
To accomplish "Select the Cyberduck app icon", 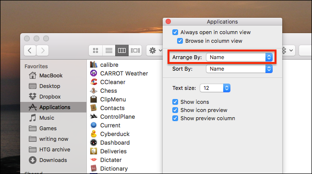I will tap(94, 134).
